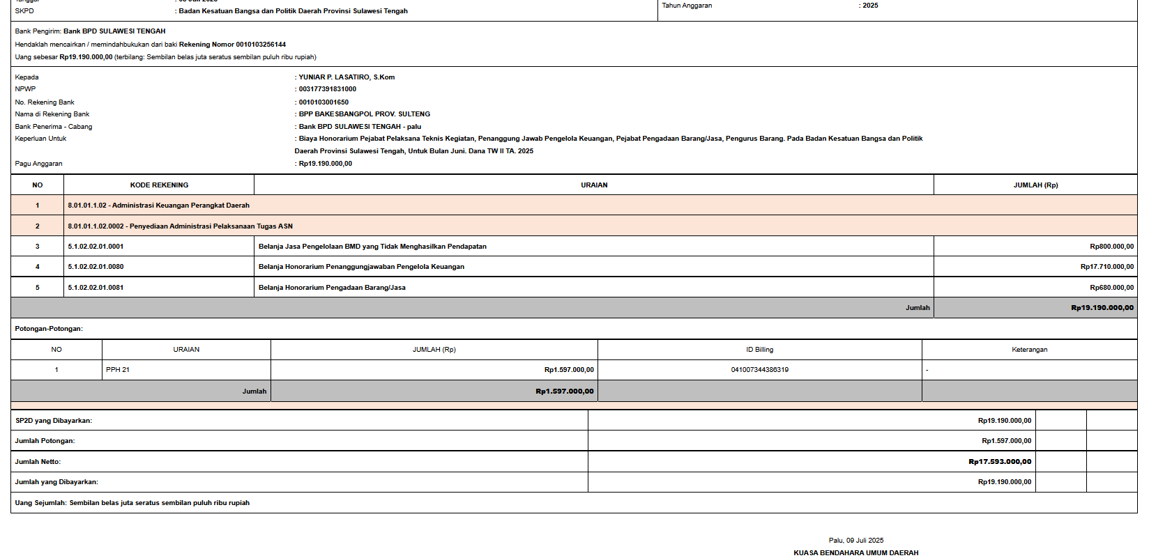Click the 'Nama di Rekening Bank' label
Screen dimensions: 1149x558
point(52,114)
